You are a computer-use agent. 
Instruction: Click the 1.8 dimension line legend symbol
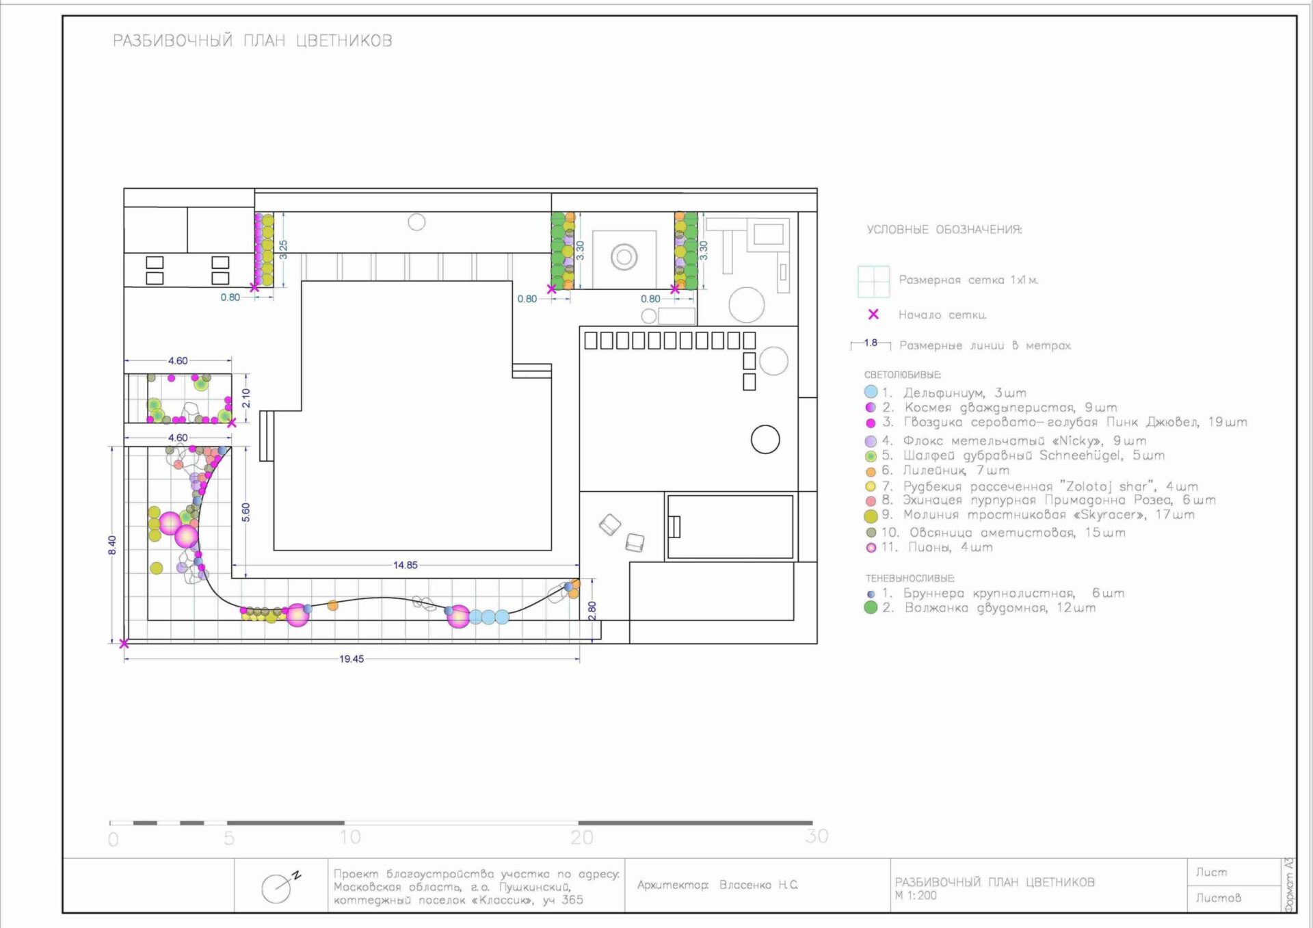point(871,344)
